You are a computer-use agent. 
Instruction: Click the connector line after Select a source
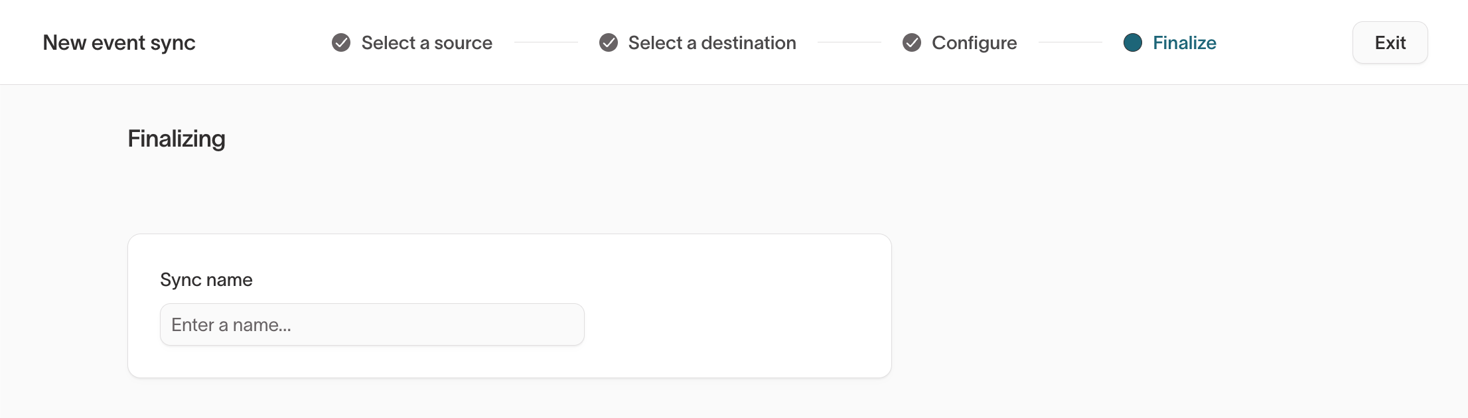(x=546, y=42)
